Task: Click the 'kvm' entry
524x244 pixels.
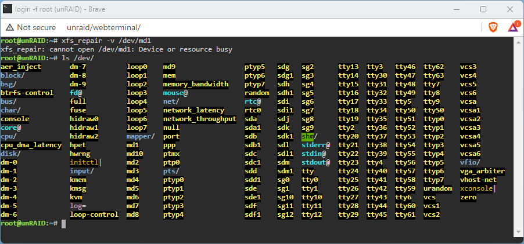Action: (x=76, y=197)
